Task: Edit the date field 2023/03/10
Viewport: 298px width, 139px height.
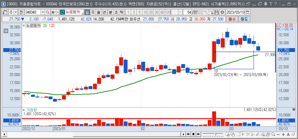Action: [x=235, y=12]
